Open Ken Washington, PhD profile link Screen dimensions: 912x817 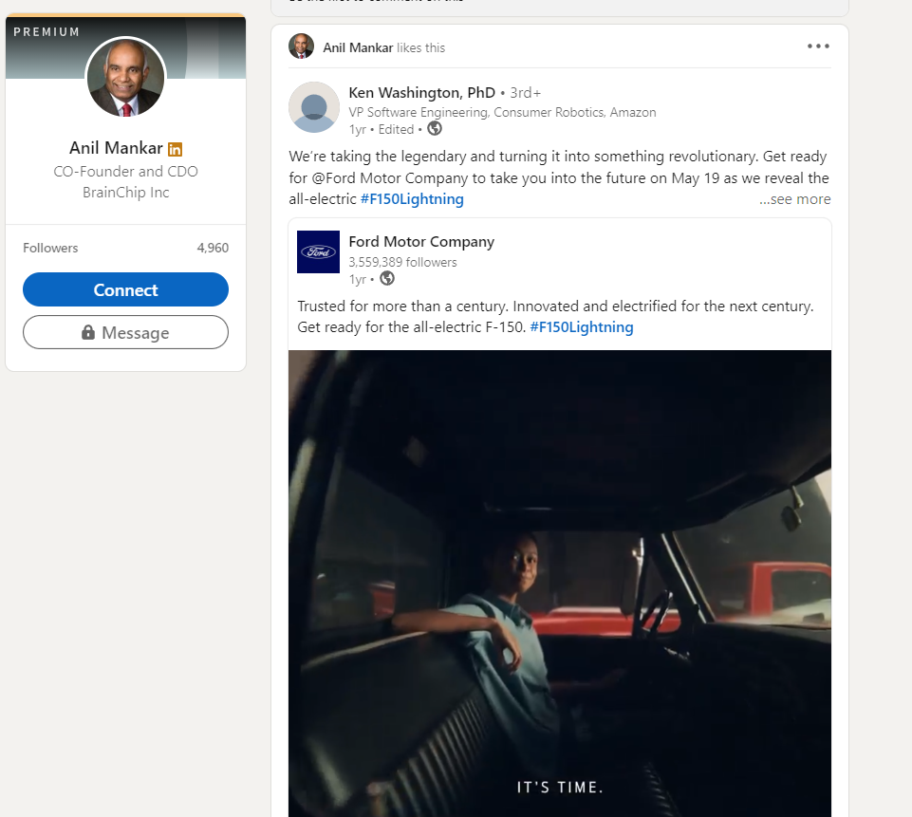[x=421, y=93]
